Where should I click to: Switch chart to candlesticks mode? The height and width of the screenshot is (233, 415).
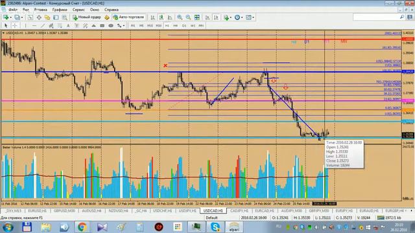pos(161,17)
